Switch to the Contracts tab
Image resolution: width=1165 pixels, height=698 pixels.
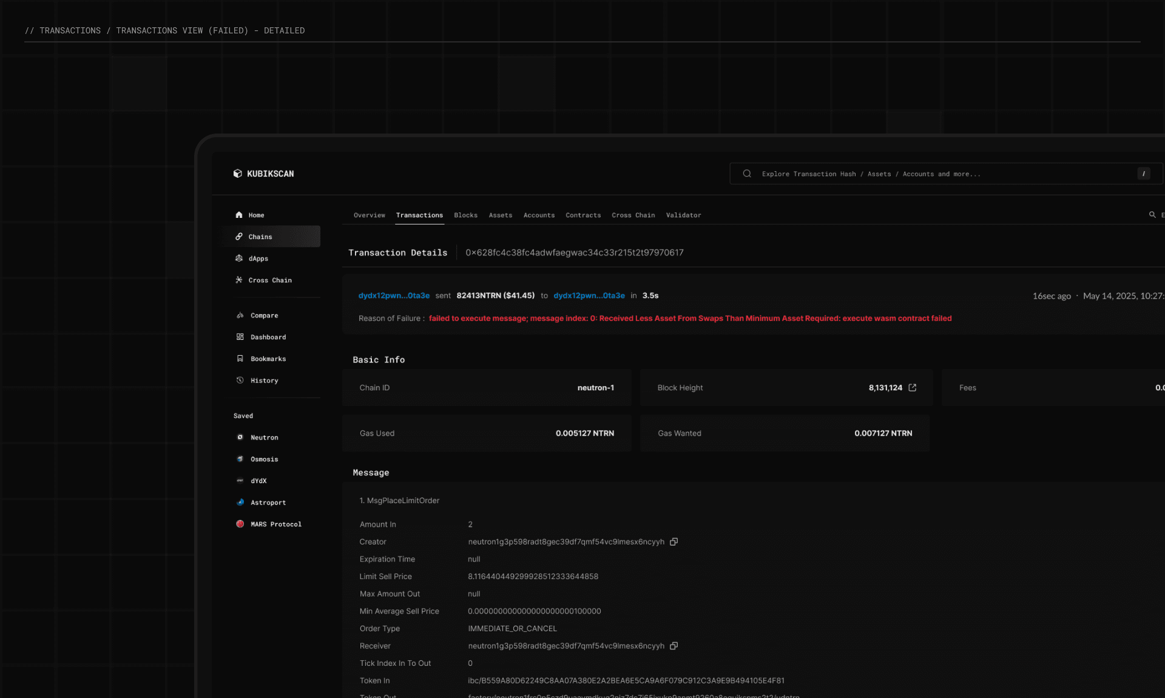pyautogui.click(x=582, y=215)
